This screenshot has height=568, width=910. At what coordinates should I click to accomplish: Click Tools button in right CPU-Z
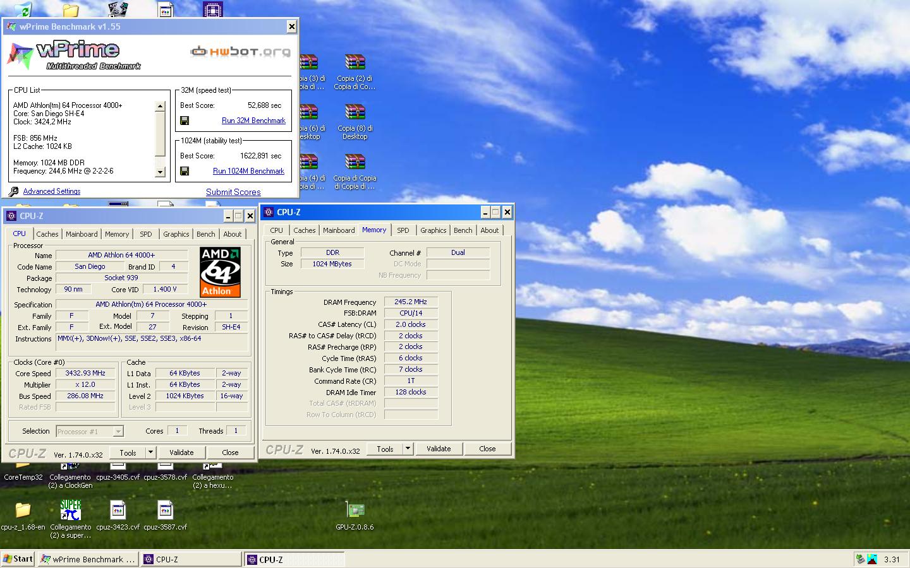tap(385, 449)
